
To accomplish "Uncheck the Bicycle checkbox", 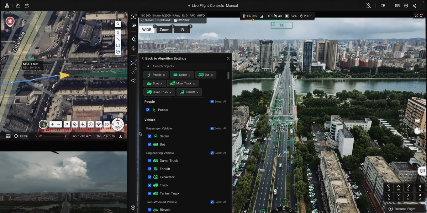I will pyautogui.click(x=149, y=210).
